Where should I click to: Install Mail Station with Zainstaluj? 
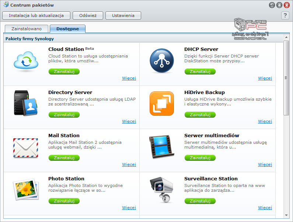(x=64, y=158)
